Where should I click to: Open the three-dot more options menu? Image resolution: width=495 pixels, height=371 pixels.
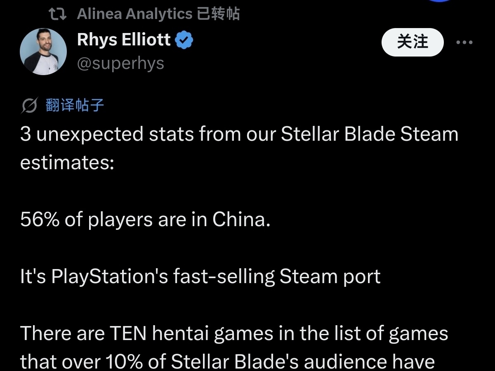(464, 42)
